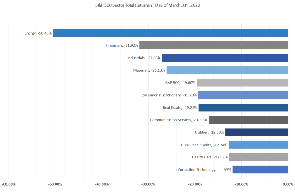Click the "Energy, -50.45%" data label
295x193 pixels.
(38, 33)
